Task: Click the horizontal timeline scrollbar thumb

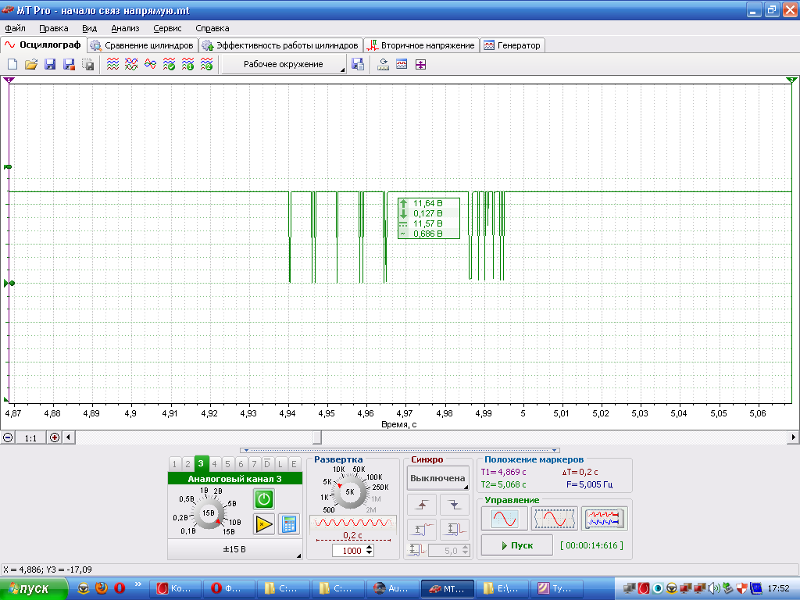Action: point(317,437)
